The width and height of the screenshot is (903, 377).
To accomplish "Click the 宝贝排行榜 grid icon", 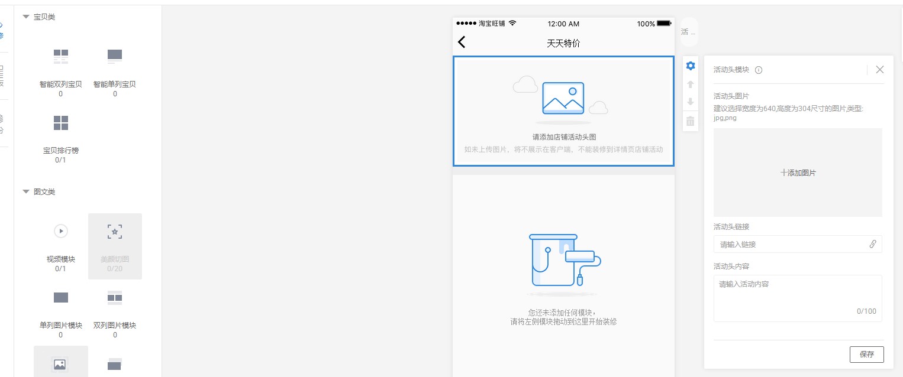I will [x=61, y=123].
